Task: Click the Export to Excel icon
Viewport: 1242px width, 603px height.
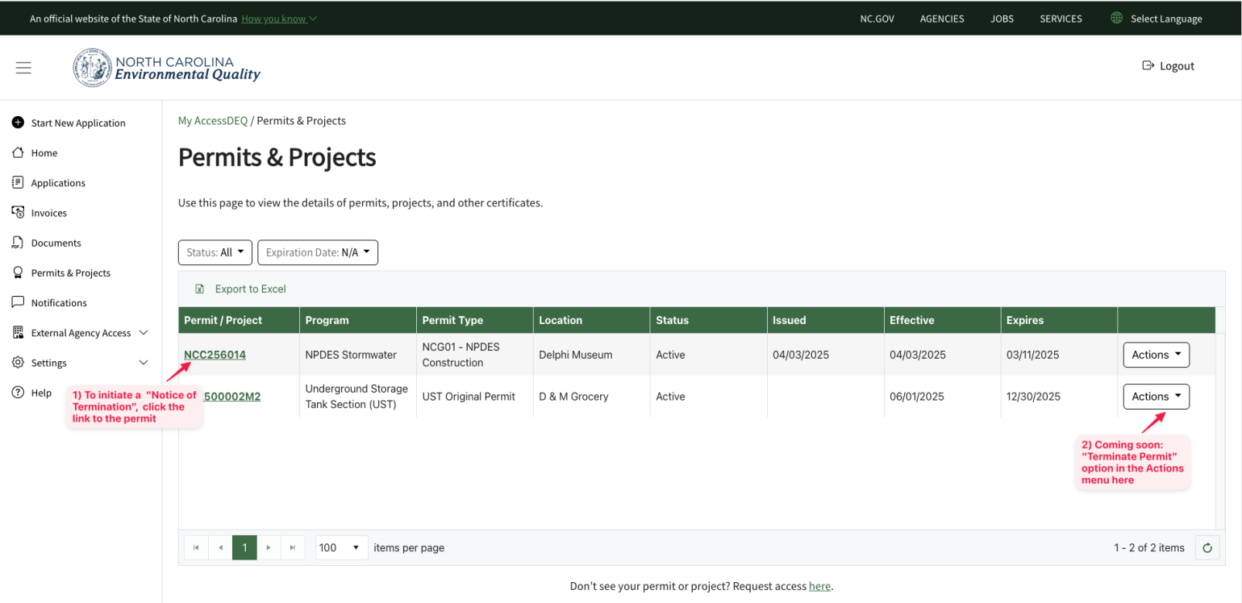Action: [x=199, y=288]
